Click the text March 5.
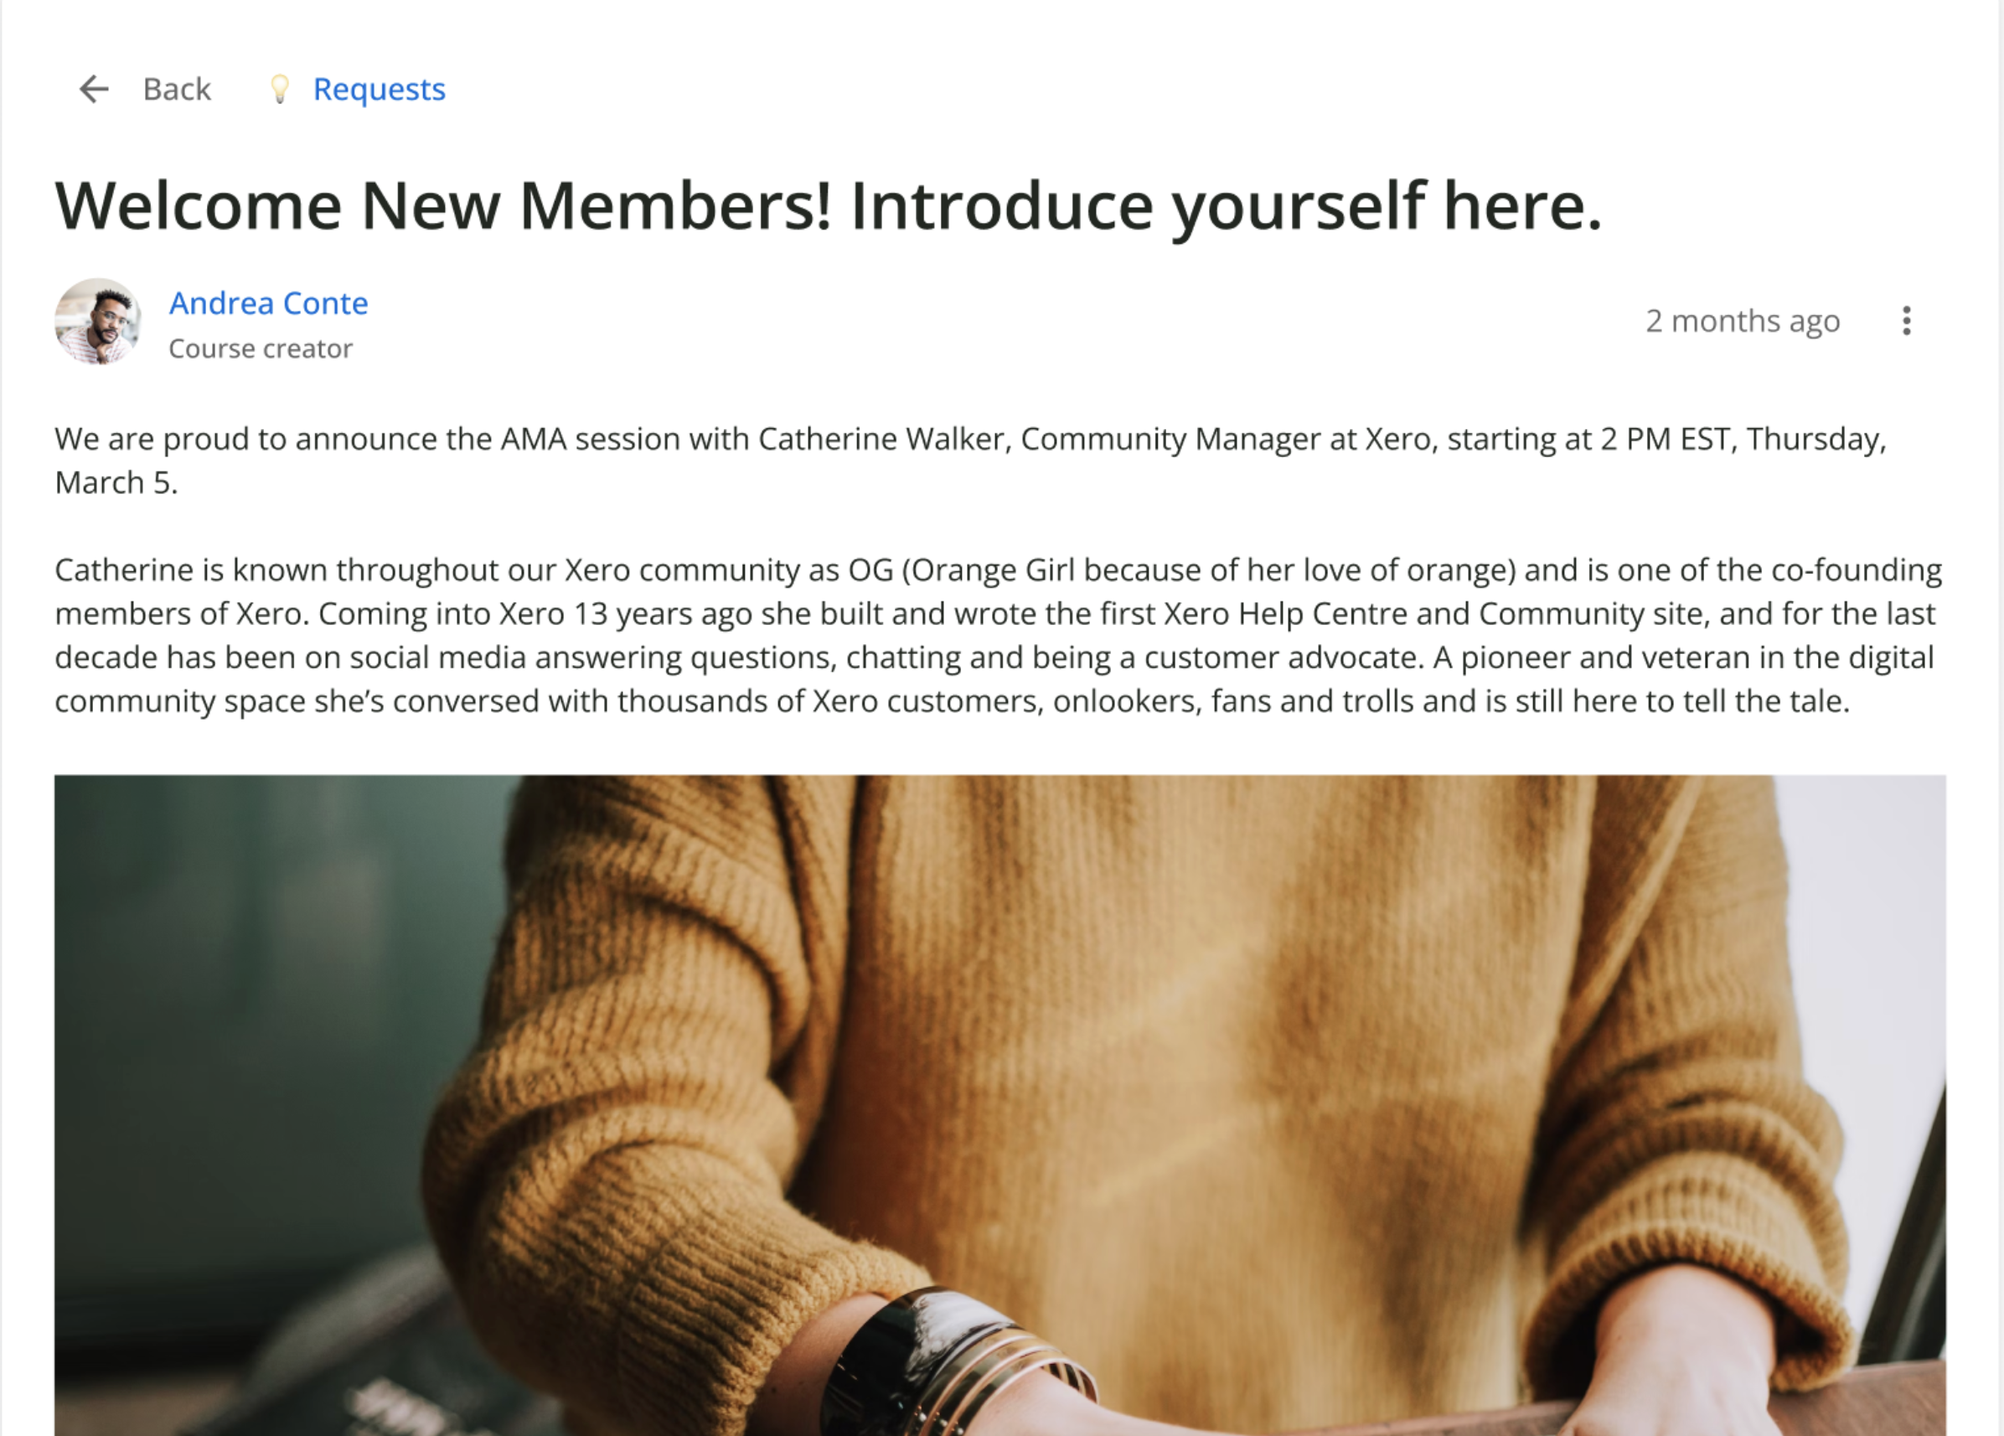This screenshot has width=2004, height=1436. (x=116, y=483)
